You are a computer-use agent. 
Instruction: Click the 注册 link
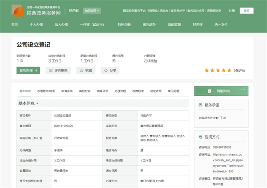232,11
